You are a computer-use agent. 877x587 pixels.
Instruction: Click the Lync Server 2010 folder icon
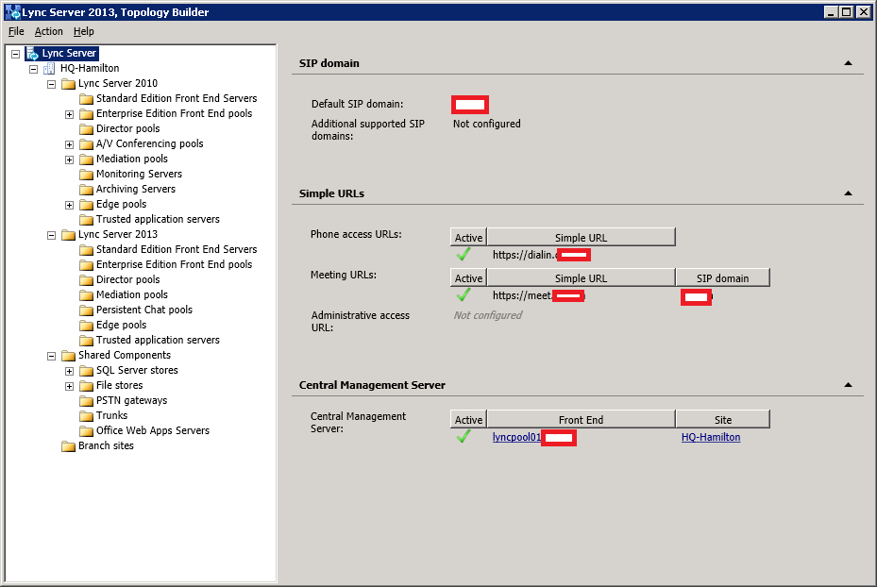coord(68,84)
